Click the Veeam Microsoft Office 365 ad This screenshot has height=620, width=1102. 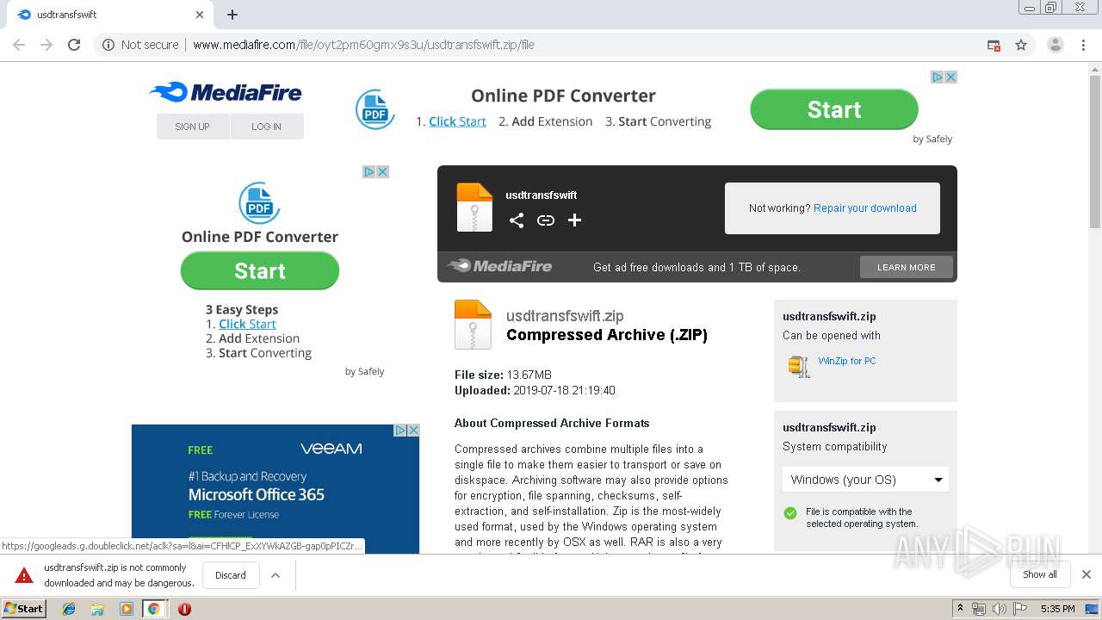click(275, 488)
